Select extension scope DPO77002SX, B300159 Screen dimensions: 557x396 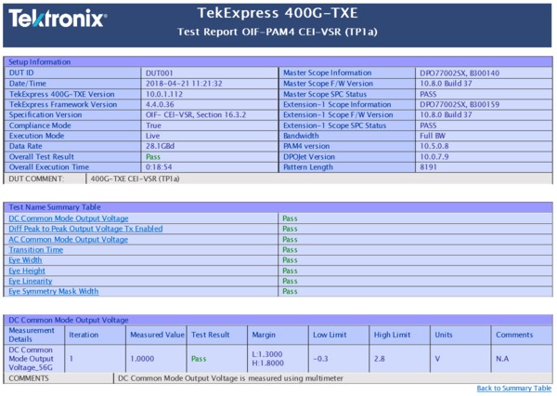click(460, 105)
